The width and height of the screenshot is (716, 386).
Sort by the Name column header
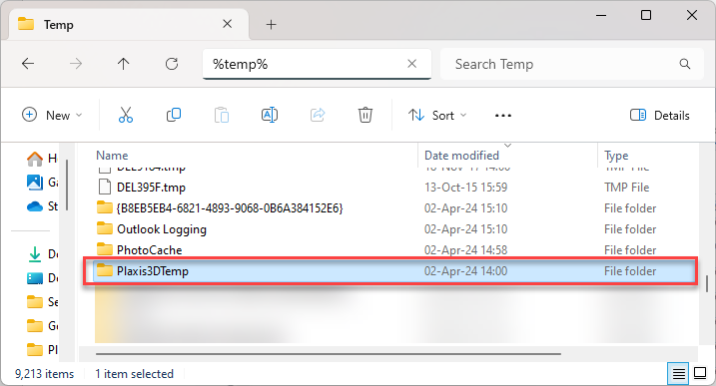[112, 156]
